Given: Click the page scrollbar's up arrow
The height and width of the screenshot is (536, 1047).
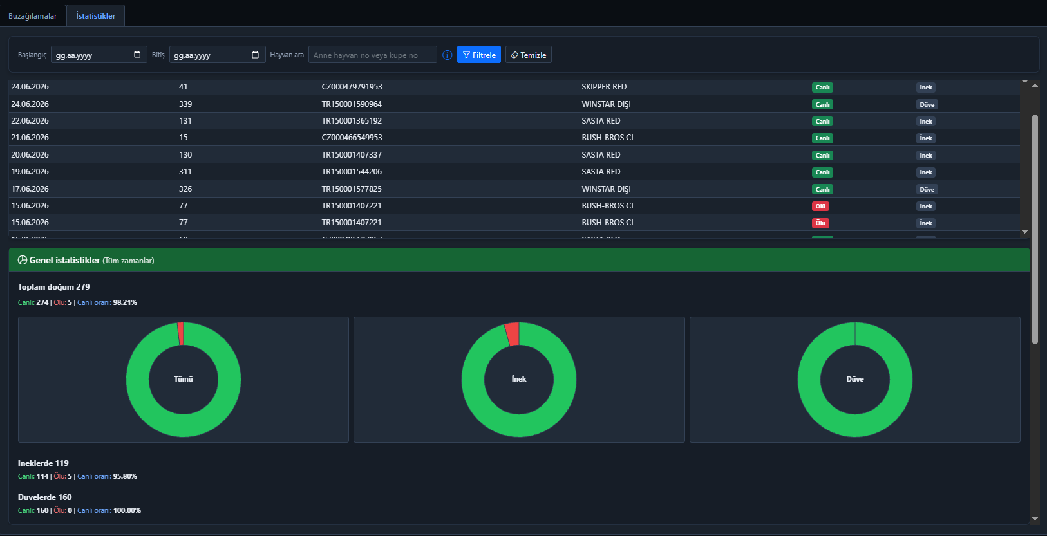Looking at the screenshot, I should pos(1035,85).
